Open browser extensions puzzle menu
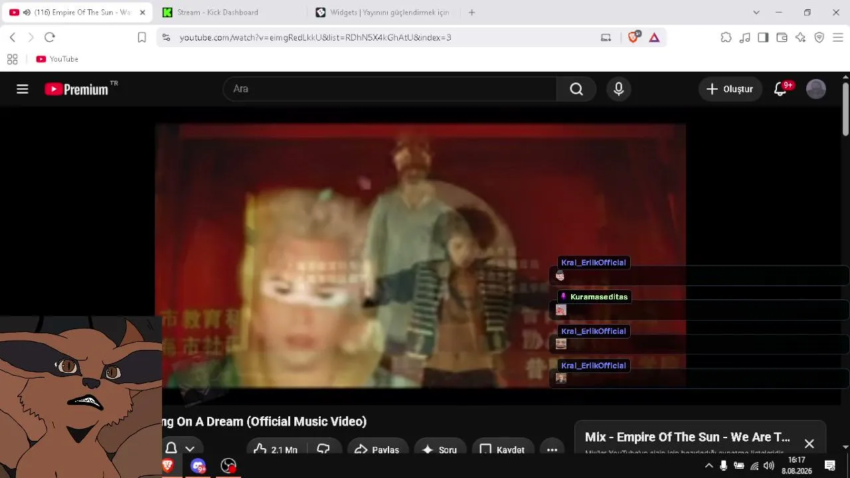Viewport: 850px width, 478px height. pyautogui.click(x=726, y=37)
